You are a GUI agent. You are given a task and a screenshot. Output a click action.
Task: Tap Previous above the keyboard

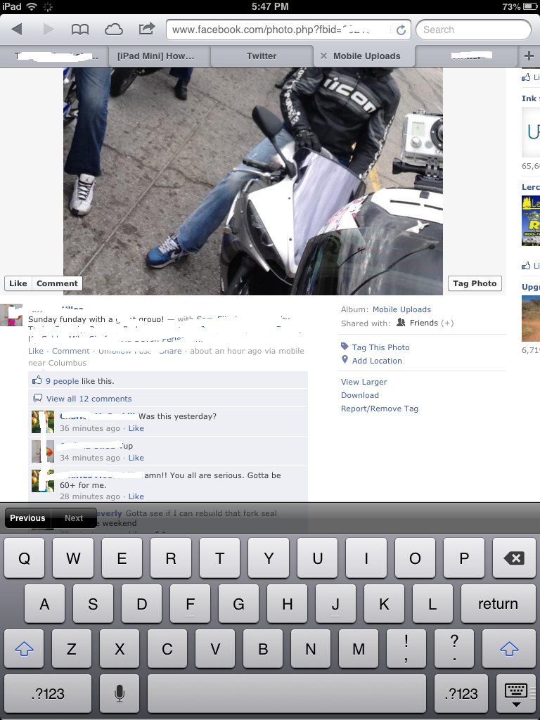(27, 518)
